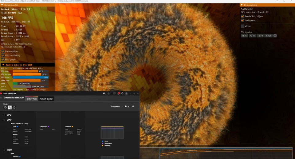Viewport: 295px width, 159px height.
Task: Open the OMEN user profile icon
Action: (126, 93)
